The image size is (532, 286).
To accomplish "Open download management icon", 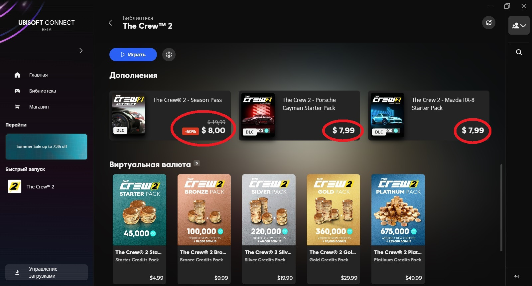I will [17, 272].
